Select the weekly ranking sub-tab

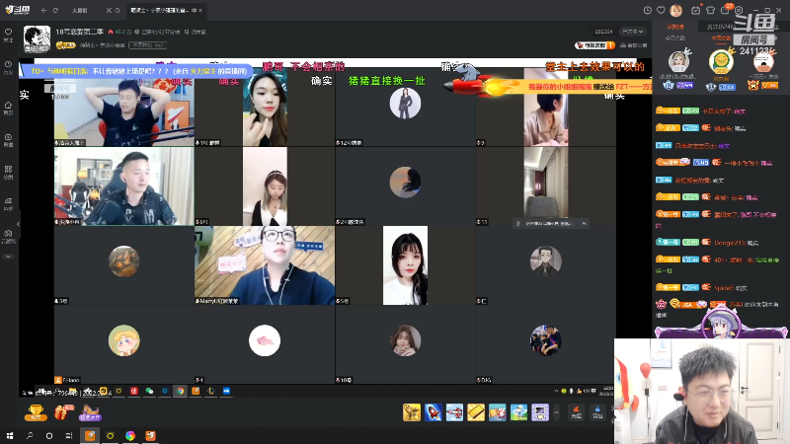721,38
